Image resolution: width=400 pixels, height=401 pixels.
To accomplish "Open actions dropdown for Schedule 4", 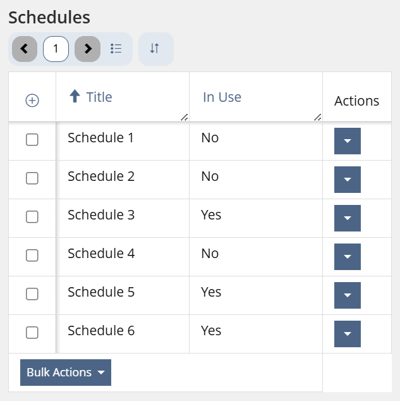I will [x=347, y=257].
